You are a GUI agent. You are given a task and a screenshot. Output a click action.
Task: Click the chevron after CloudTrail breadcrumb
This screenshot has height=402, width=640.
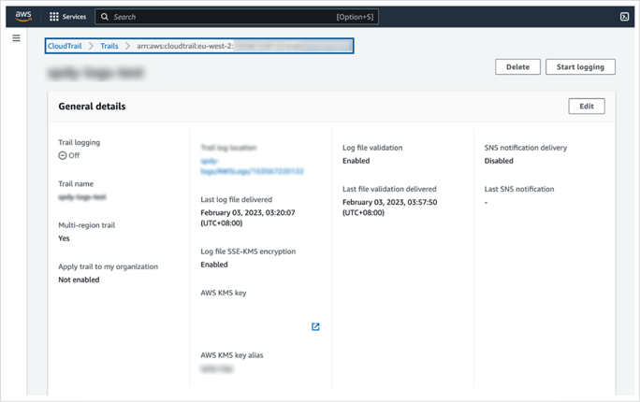click(x=91, y=46)
